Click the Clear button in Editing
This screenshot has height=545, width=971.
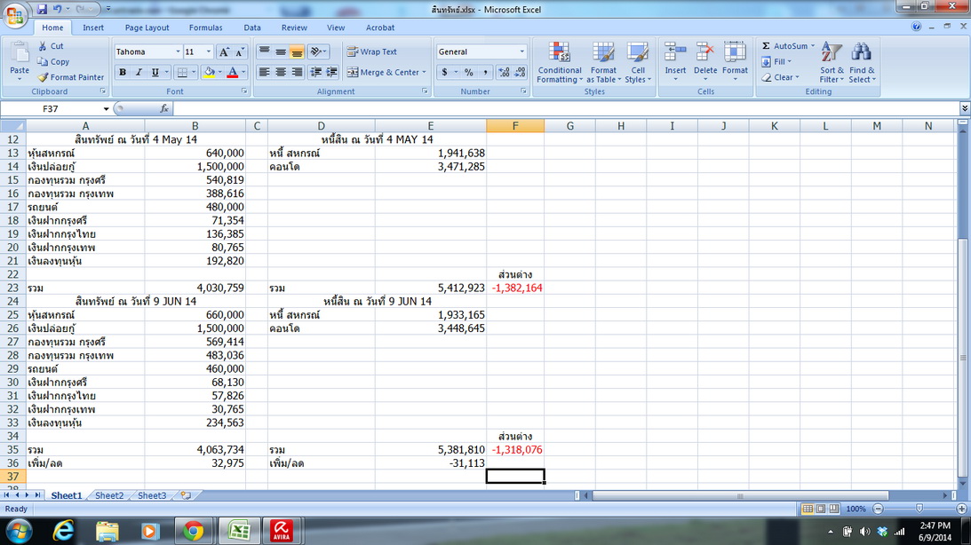780,77
